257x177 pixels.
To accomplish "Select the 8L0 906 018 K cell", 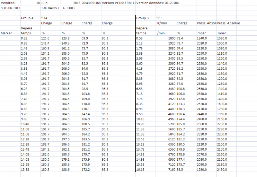I will point(11,7).
